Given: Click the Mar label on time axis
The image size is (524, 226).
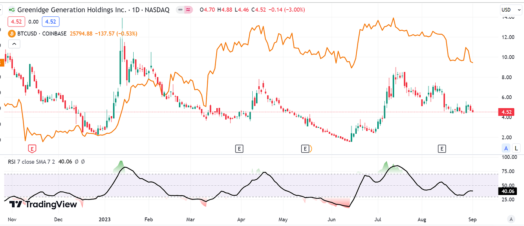Looking at the screenshot, I should (x=191, y=220).
